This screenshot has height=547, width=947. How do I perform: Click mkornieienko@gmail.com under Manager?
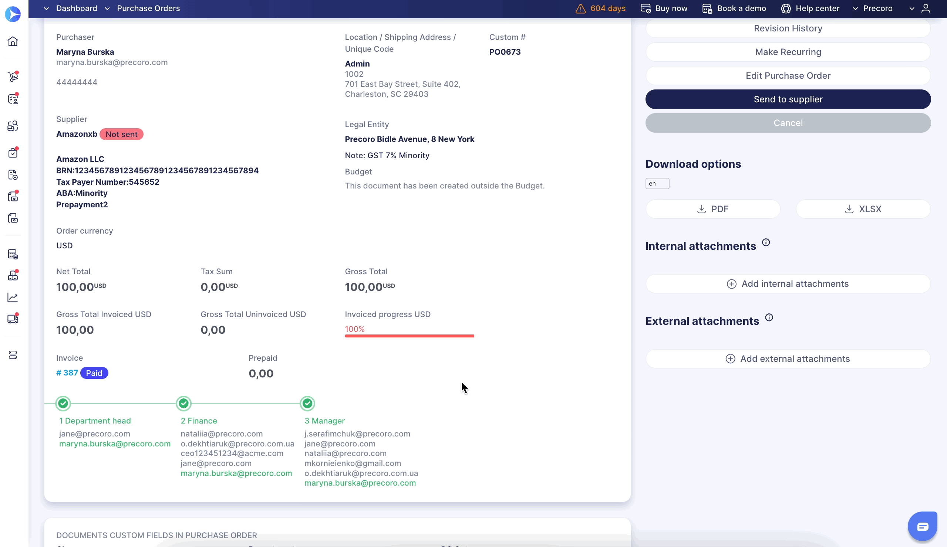[353, 463]
